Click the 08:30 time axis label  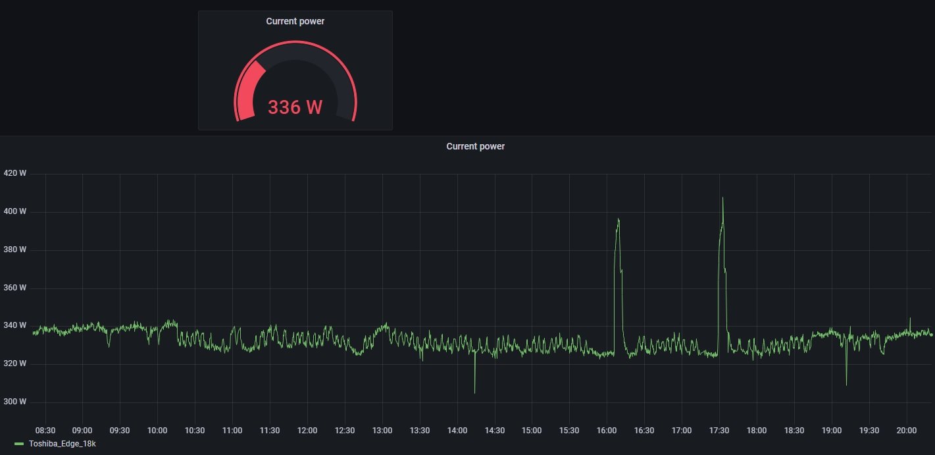pos(45,431)
